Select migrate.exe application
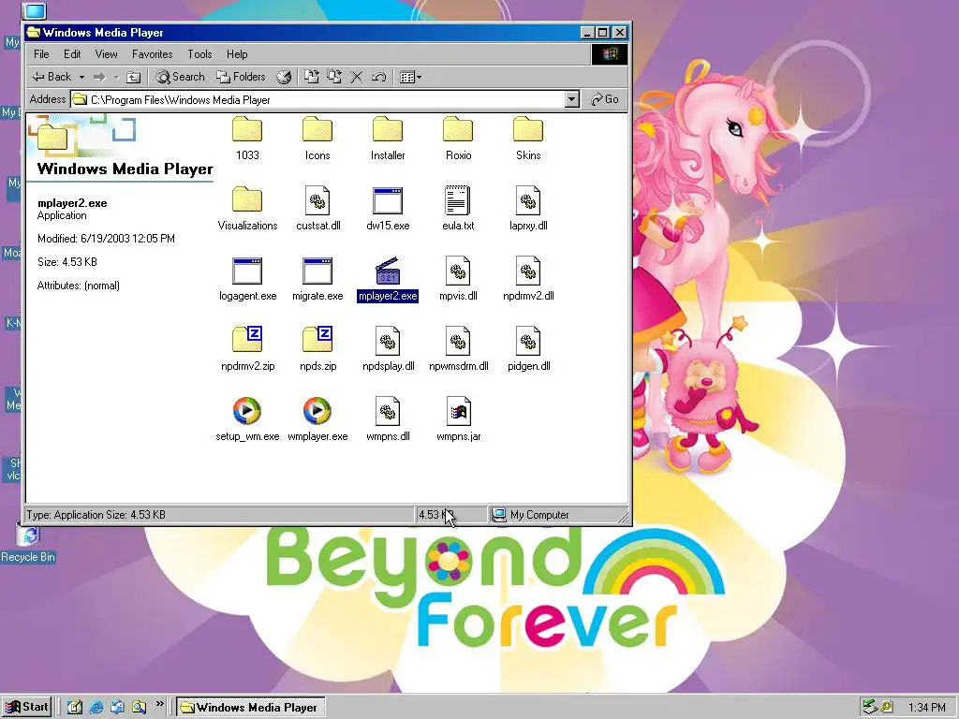This screenshot has width=959, height=719. tap(317, 279)
